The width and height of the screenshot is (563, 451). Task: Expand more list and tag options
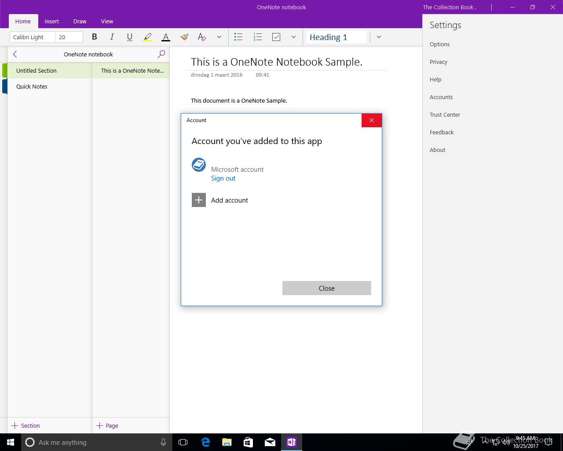(x=293, y=37)
